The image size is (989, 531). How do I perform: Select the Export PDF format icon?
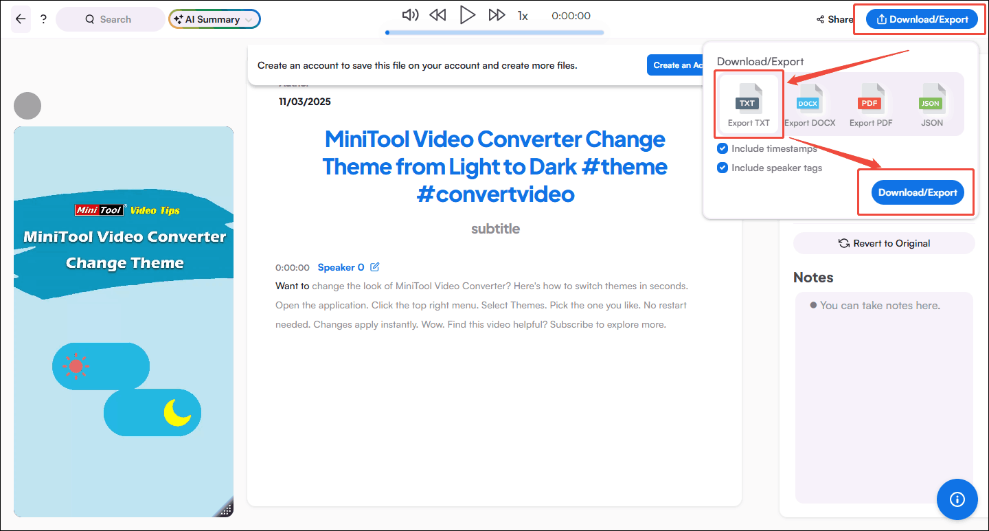tap(869, 103)
